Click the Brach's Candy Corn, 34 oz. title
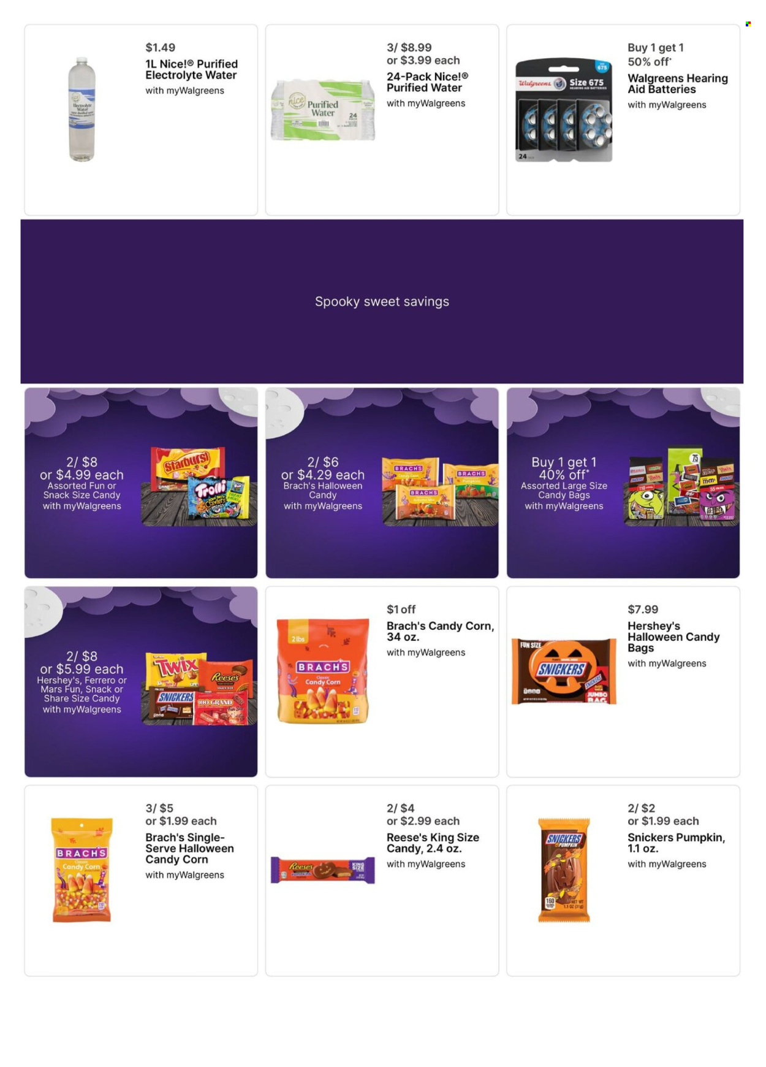Screen dimensions: 766x1067 440,631
